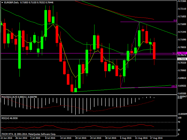This screenshot has height=140, width=187.
Task: Click the 26 Jun 2015 date label
Action: 21,138
